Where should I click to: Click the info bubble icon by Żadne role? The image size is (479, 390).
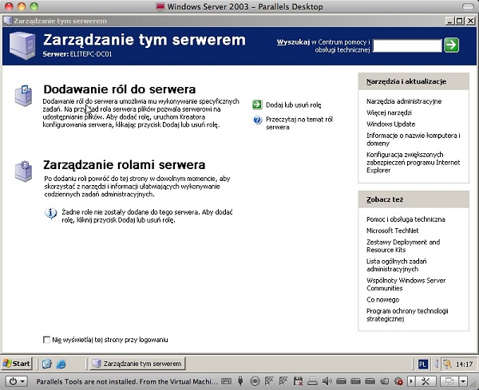coord(51,213)
